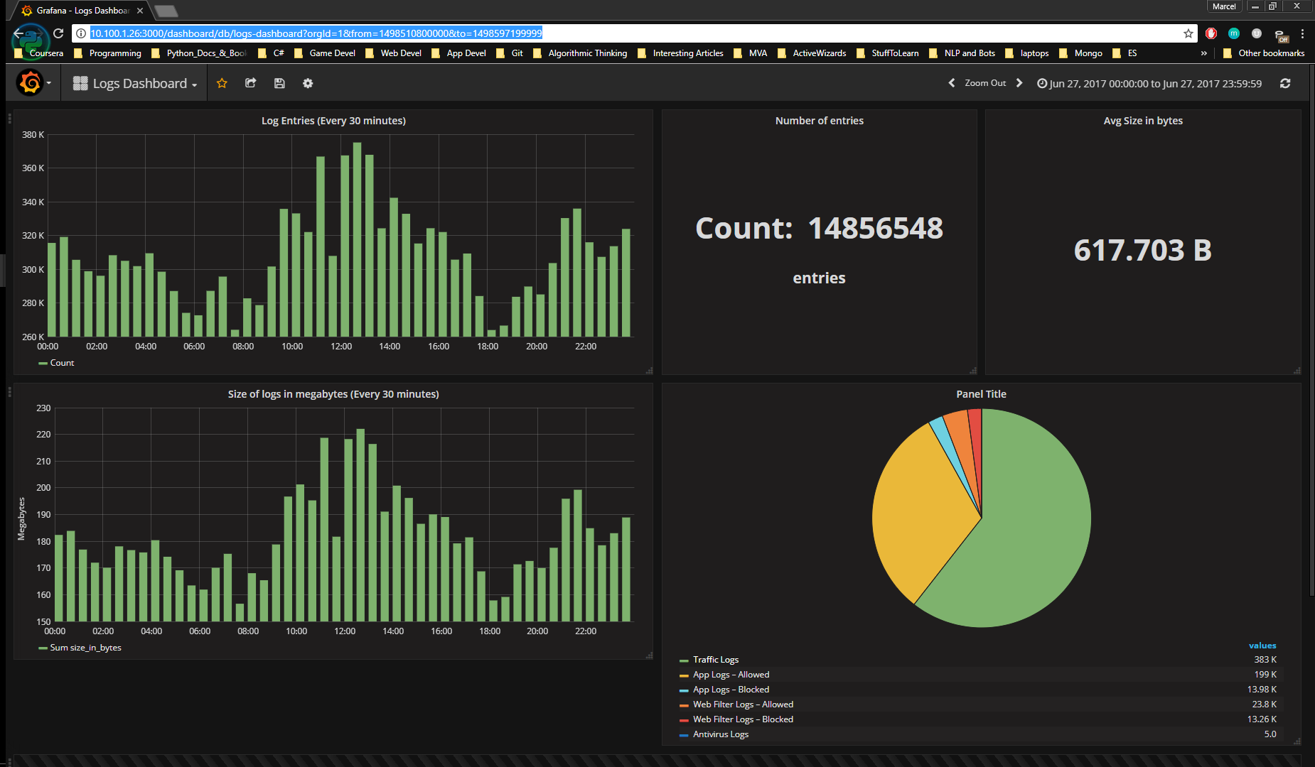Open dashboard settings gear icon
The image size is (1315, 767).
point(308,83)
